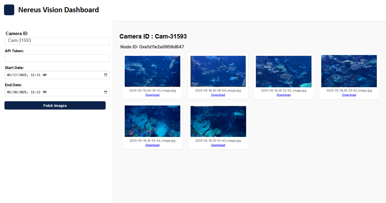
Task: Download the 2025-05-18_16-23-52 image
Action: click(x=284, y=95)
